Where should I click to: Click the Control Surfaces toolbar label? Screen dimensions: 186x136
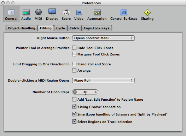pos(124,19)
